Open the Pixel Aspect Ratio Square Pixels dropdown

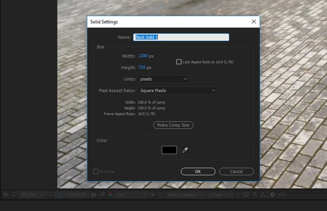click(x=178, y=91)
